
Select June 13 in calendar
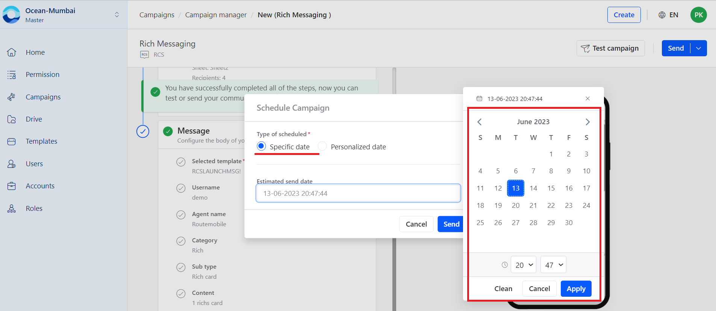point(516,188)
